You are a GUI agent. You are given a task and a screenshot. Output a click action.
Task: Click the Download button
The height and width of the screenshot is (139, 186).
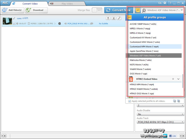click(36, 10)
